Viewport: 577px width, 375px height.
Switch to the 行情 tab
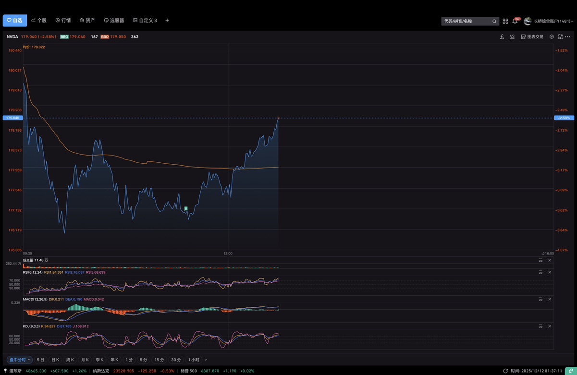coord(63,21)
